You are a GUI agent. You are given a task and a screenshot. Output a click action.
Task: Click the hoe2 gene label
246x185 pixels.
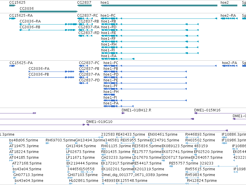click(x=225, y=3)
